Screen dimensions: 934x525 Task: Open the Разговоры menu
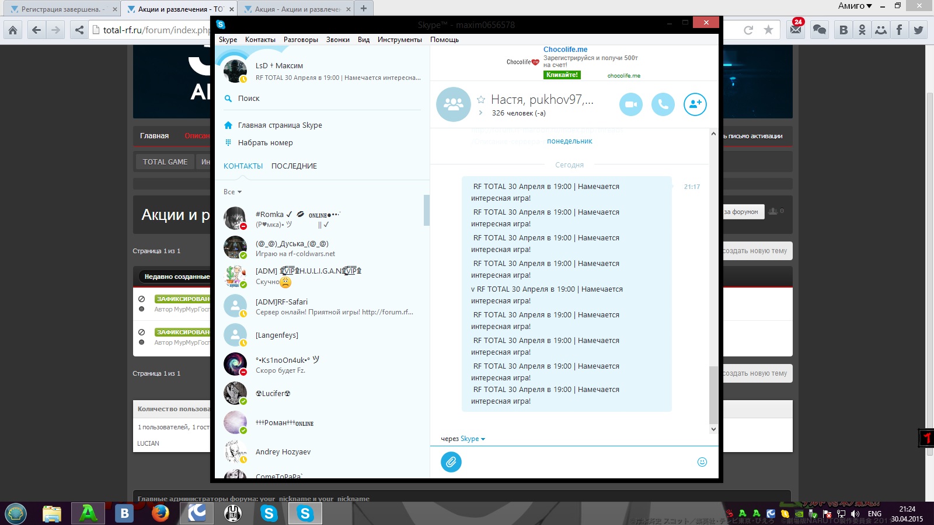pyautogui.click(x=301, y=40)
